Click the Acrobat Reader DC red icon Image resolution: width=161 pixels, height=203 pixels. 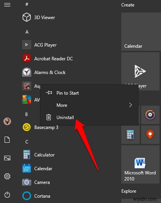27,58
